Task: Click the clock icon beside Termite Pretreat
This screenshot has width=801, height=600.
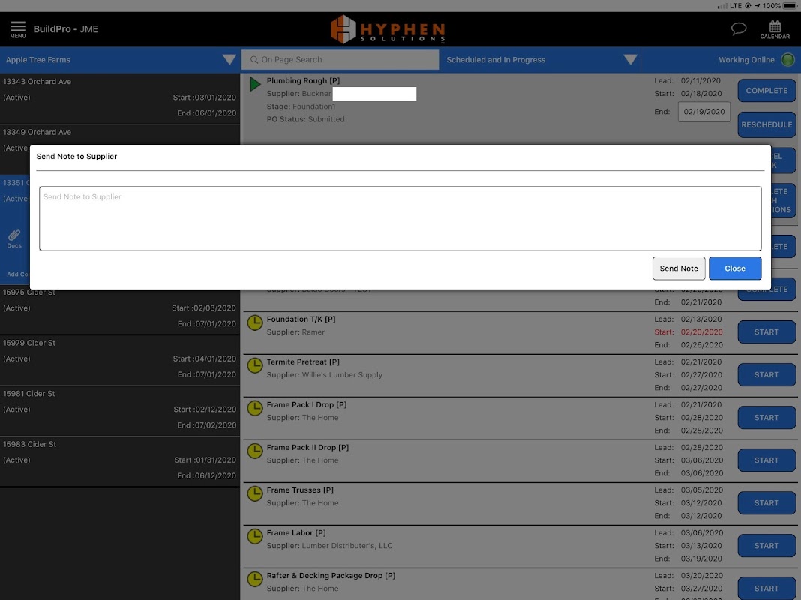Action: pos(255,365)
